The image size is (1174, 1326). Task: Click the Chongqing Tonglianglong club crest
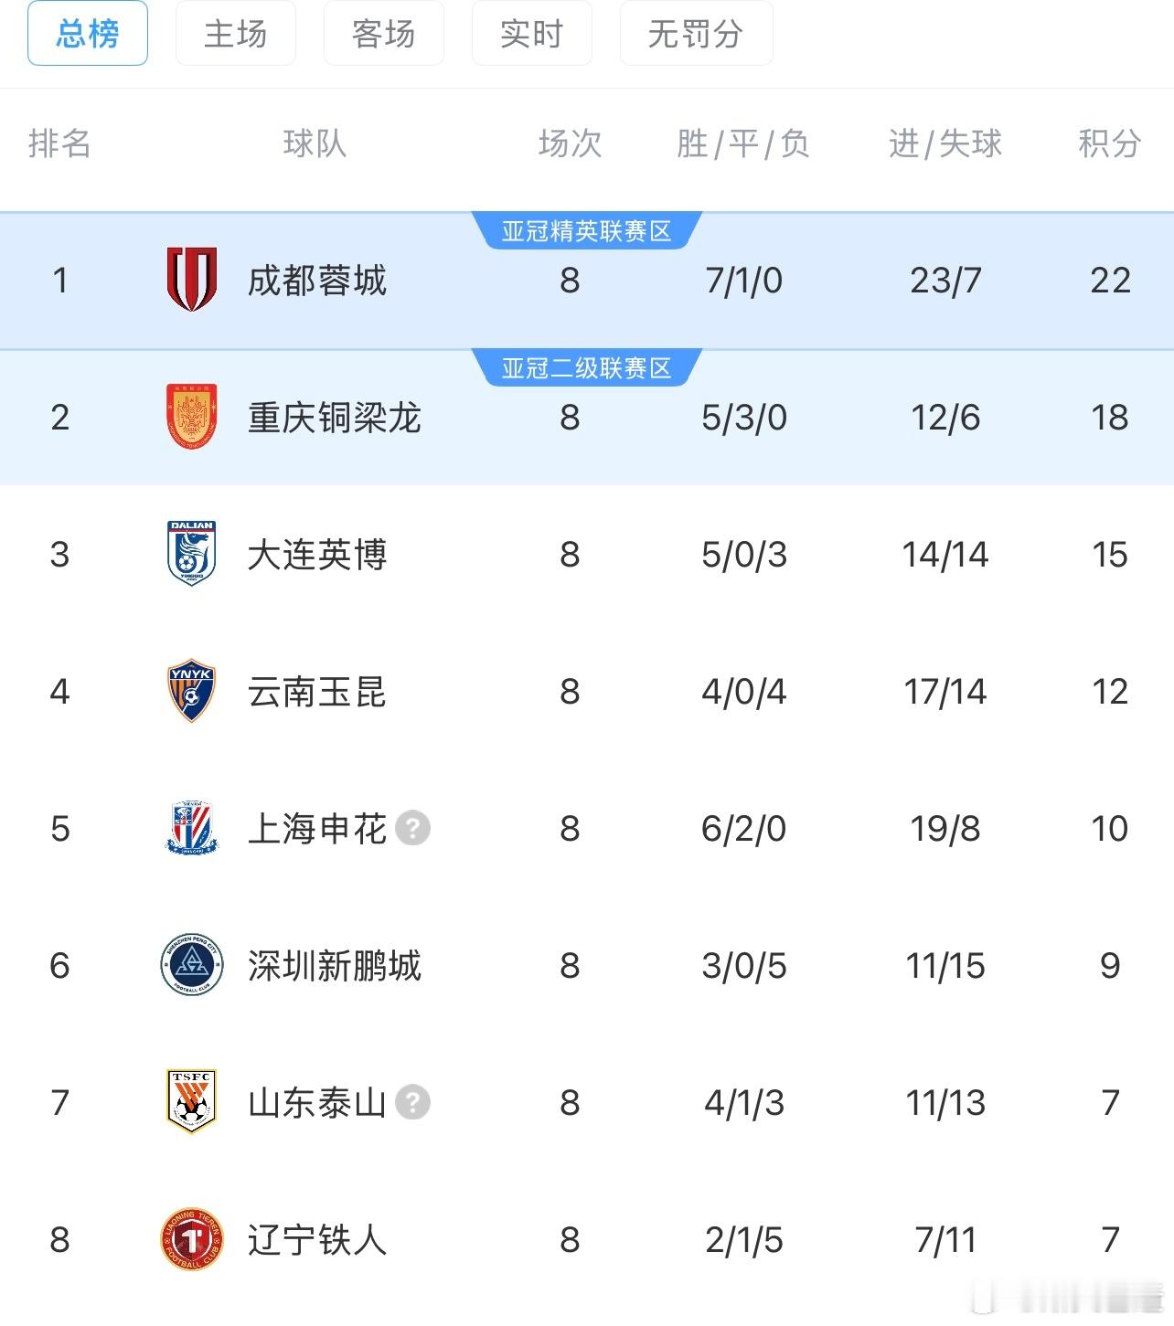click(x=191, y=417)
